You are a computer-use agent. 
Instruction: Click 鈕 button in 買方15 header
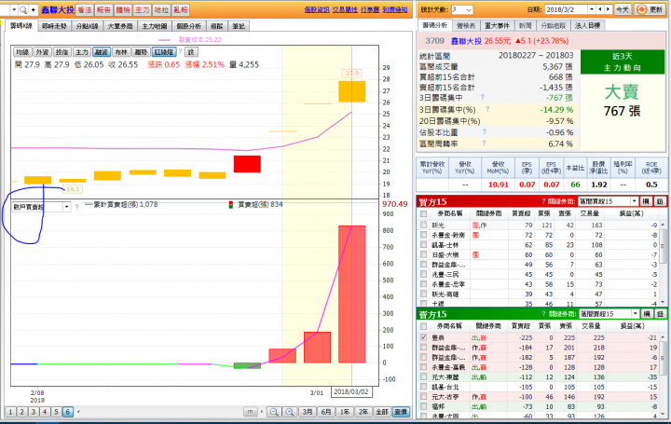(x=660, y=201)
